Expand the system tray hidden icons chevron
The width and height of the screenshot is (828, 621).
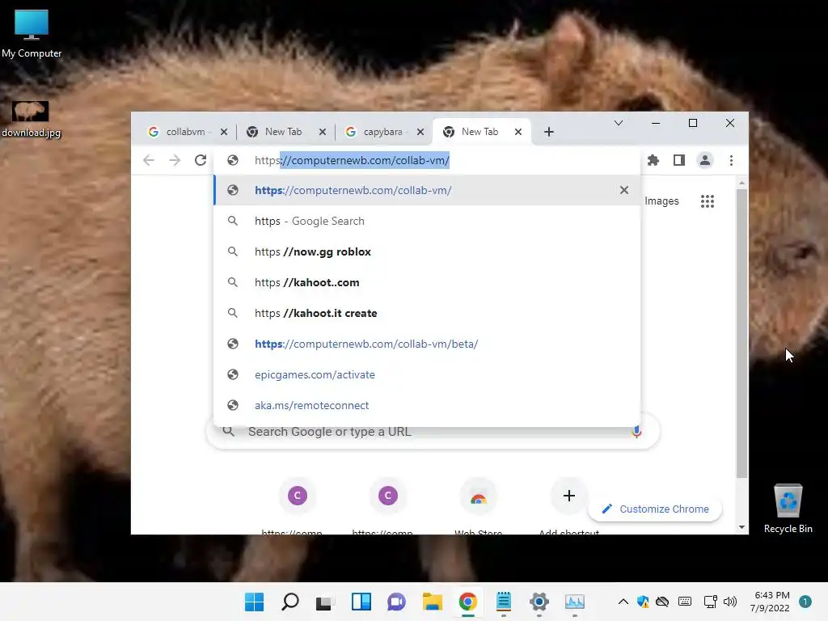pyautogui.click(x=623, y=602)
